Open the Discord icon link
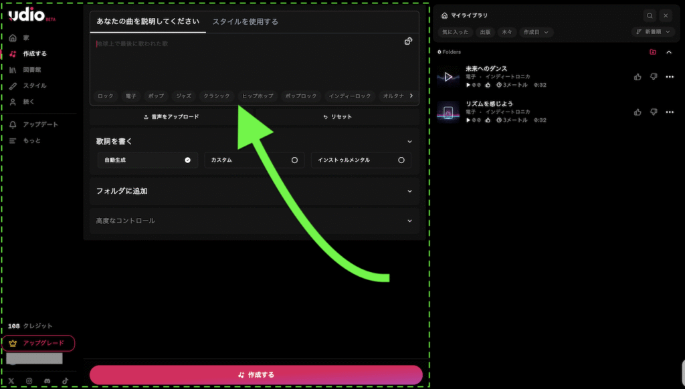Screen dimensions: 685x389 [x=47, y=381]
